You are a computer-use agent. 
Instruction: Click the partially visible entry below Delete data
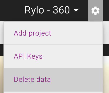[x=53, y=92]
